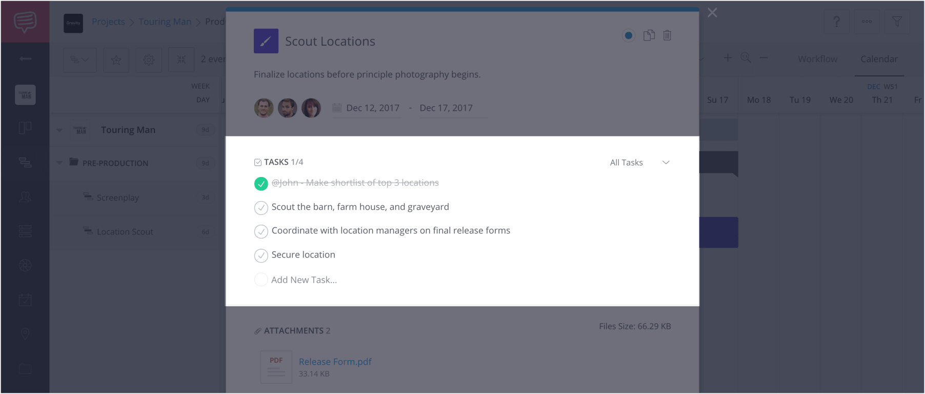Click the magnifier zoom icon
This screenshot has width=925, height=394.
pyautogui.click(x=746, y=58)
